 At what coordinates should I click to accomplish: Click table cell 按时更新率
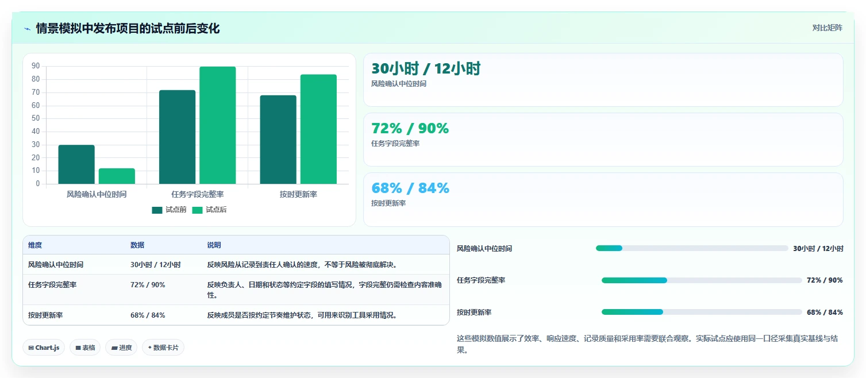(x=45, y=315)
